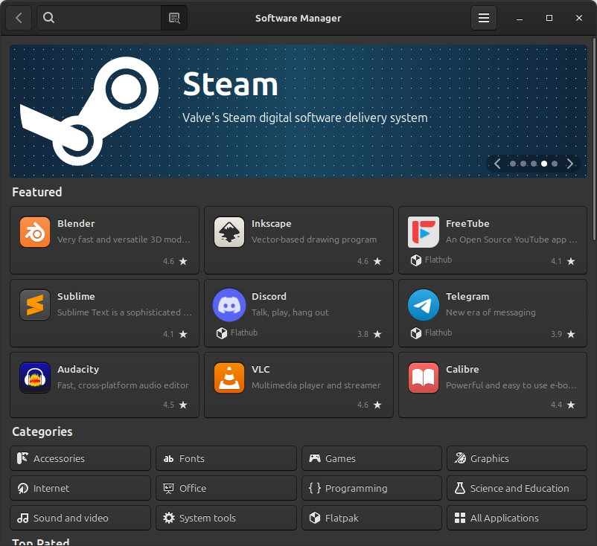
Task: Click the Sublime app icon
Action: click(35, 305)
